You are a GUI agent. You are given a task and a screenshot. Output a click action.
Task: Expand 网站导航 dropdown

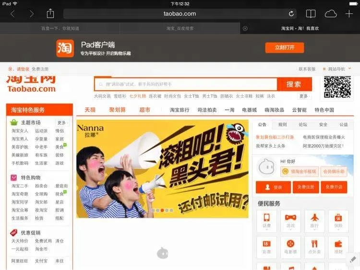(337, 69)
